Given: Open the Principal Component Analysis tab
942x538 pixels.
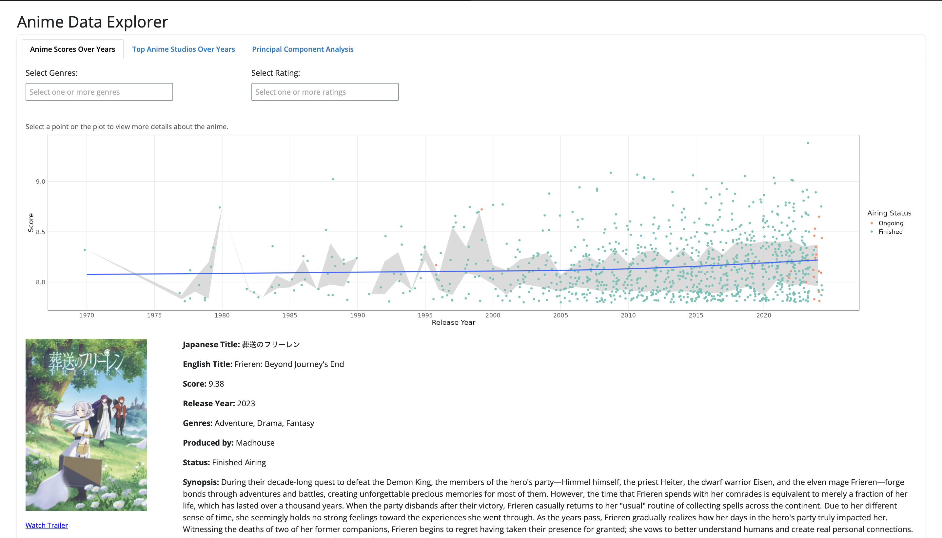Looking at the screenshot, I should coord(302,49).
